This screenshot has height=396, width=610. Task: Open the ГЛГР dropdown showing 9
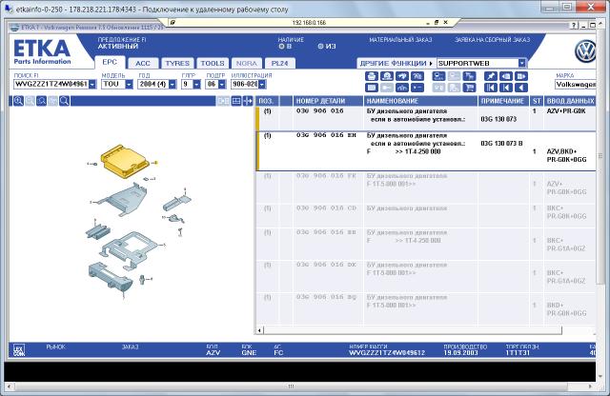point(197,85)
